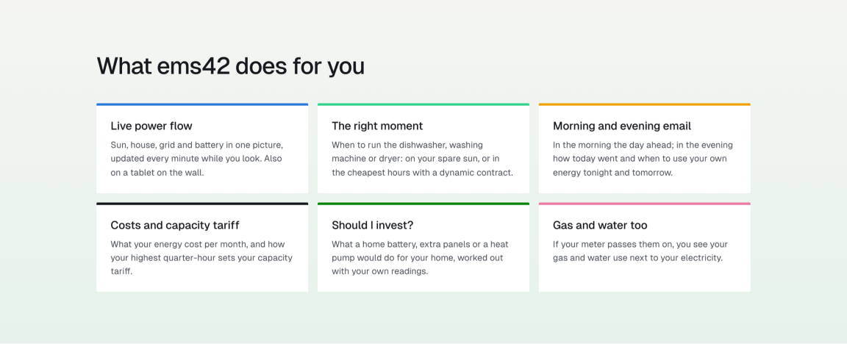Select 'The right moment' card title
The height and width of the screenshot is (344, 847).
click(x=377, y=126)
